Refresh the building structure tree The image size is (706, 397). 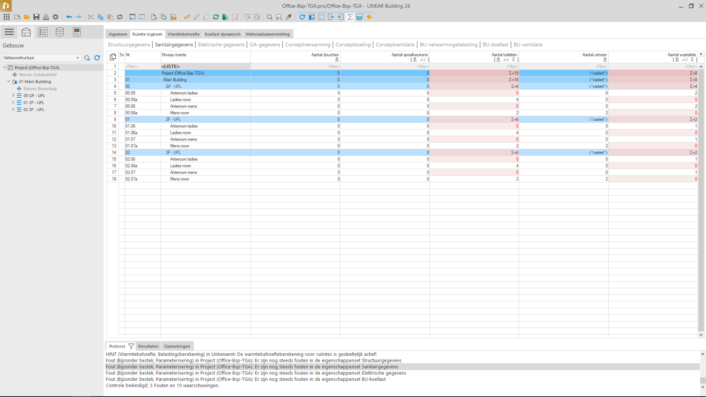coord(97,58)
